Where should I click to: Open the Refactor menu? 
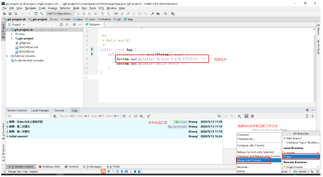tap(65, 8)
